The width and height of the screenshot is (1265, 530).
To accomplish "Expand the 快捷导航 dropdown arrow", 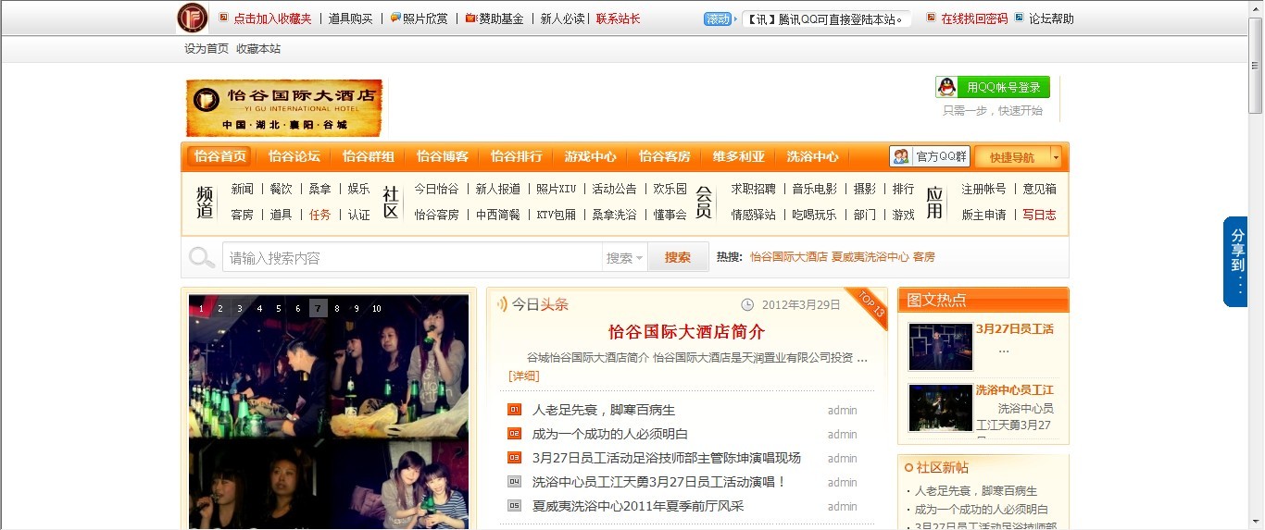I will [x=1056, y=156].
